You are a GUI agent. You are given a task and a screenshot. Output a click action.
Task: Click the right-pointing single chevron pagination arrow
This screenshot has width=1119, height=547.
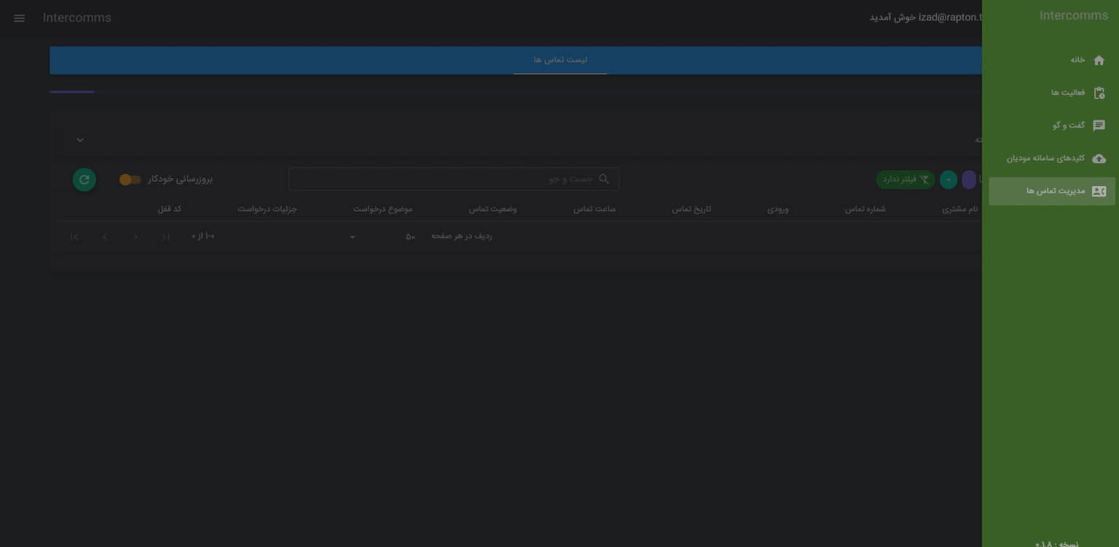point(136,237)
